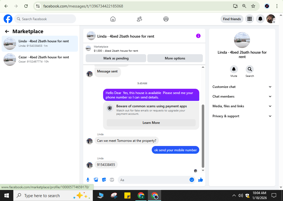Click chat header title Linda 4bed 2bath
The image size is (283, 201).
(x=126, y=36)
